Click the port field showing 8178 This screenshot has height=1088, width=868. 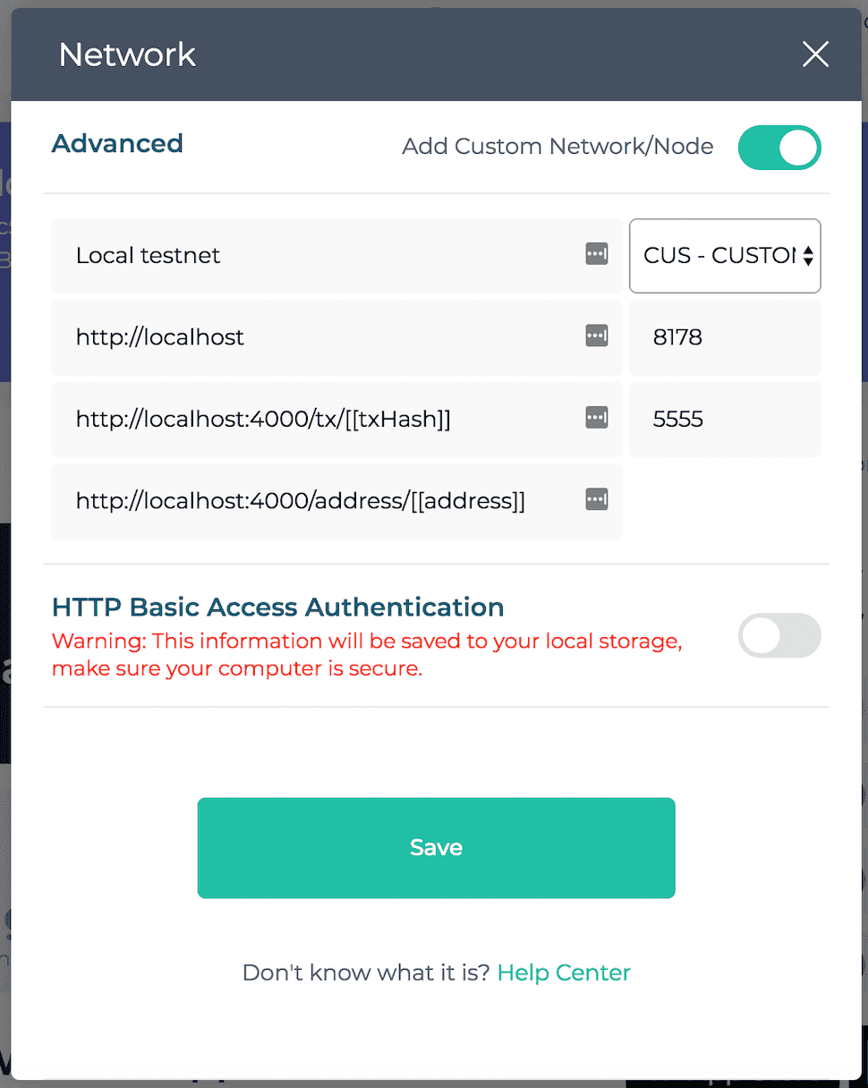(x=725, y=337)
